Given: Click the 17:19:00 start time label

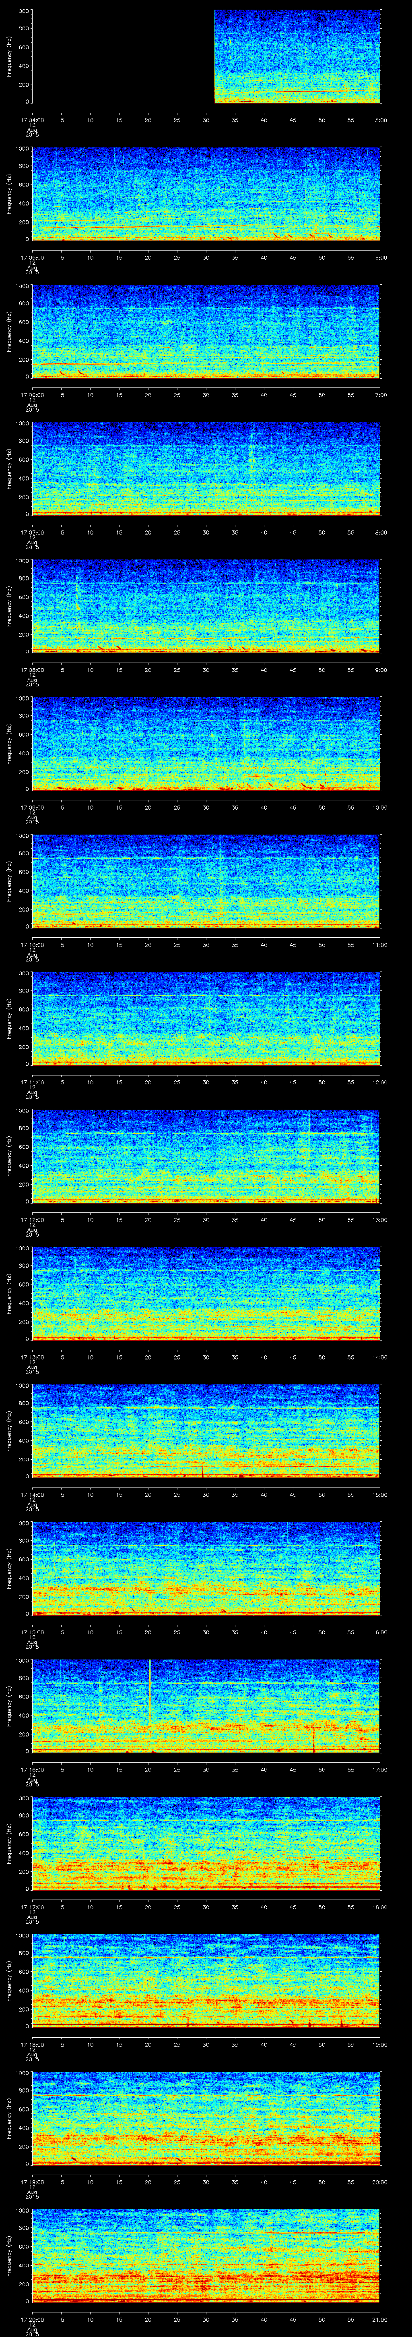Looking at the screenshot, I should (32, 2181).
